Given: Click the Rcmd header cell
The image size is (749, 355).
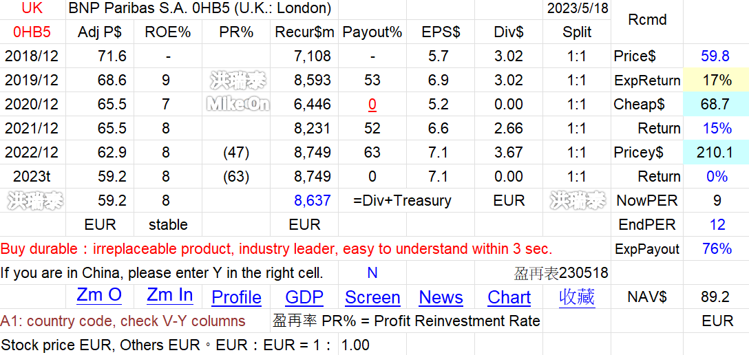Looking at the screenshot, I should tap(647, 20).
